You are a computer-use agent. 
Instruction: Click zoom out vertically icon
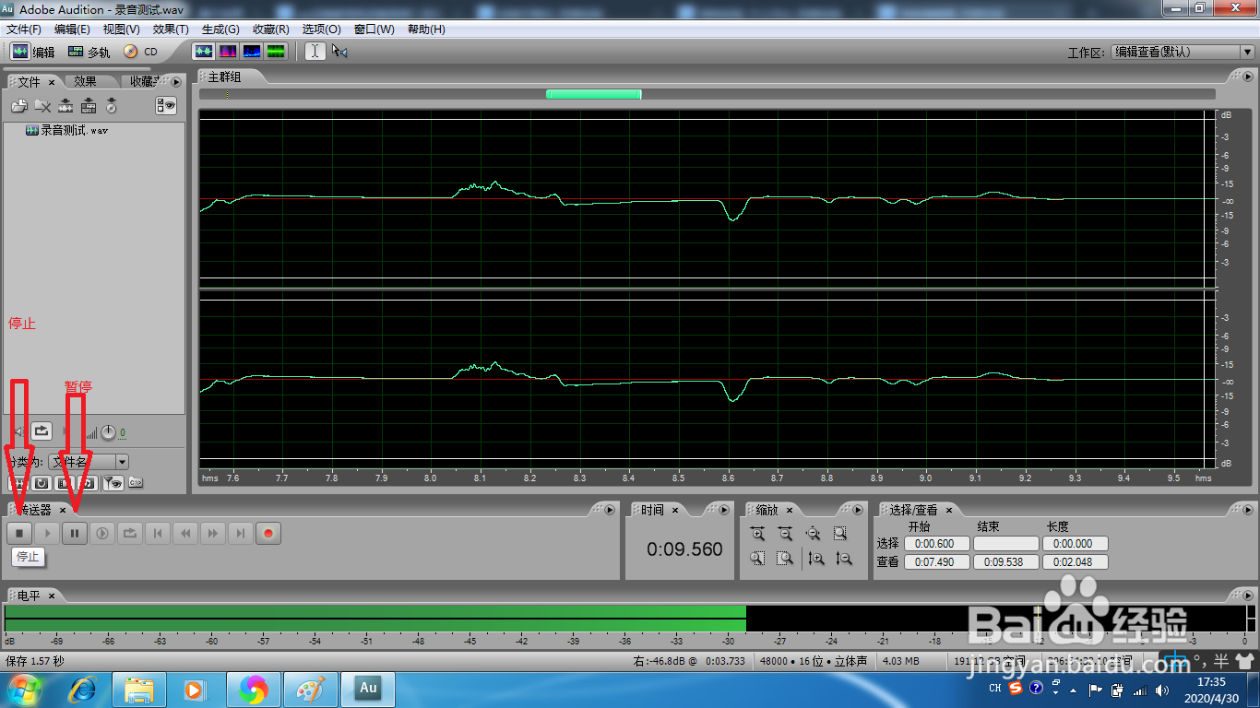point(843,558)
